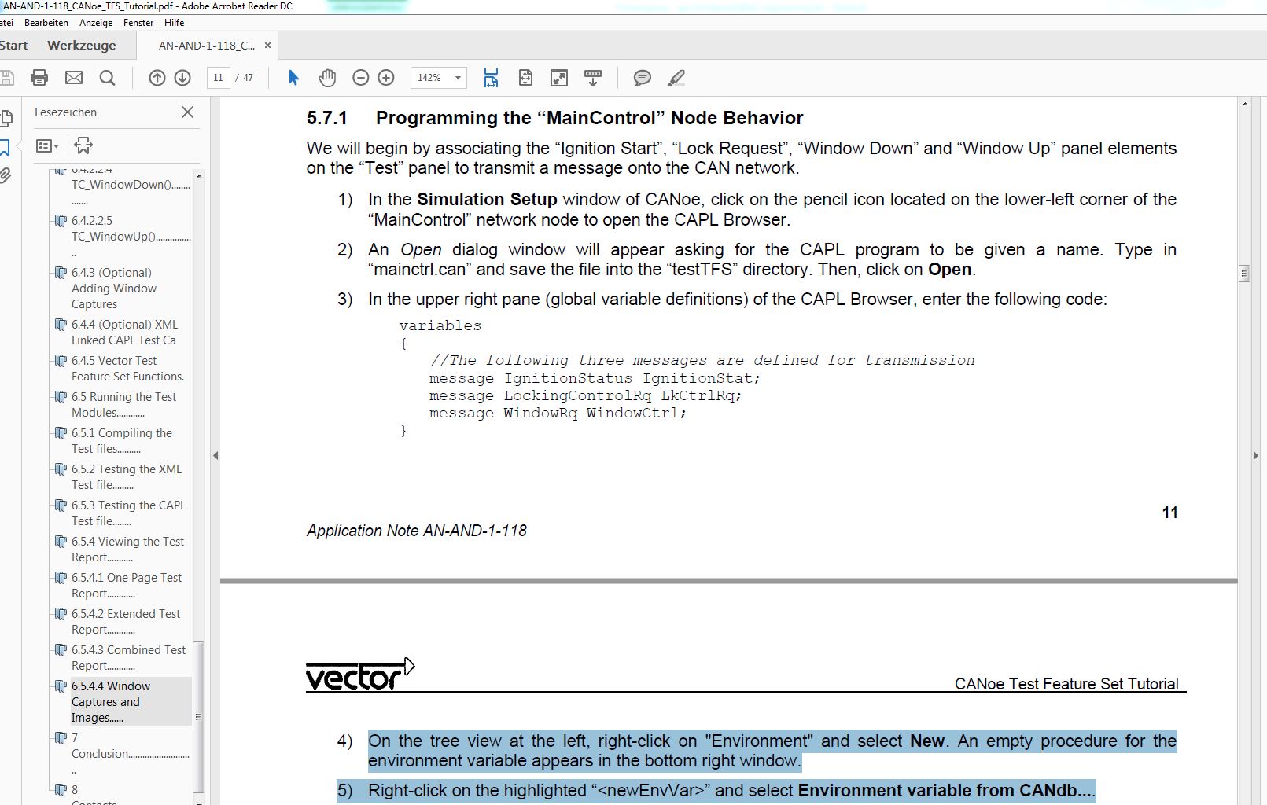
Task: Enter full screen mode icon
Action: pos(559,77)
